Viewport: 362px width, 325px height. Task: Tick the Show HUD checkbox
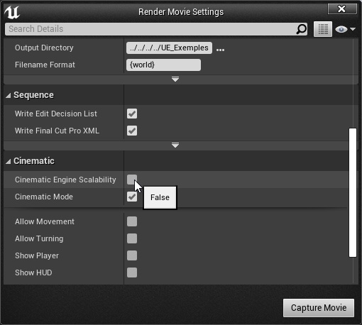(132, 272)
